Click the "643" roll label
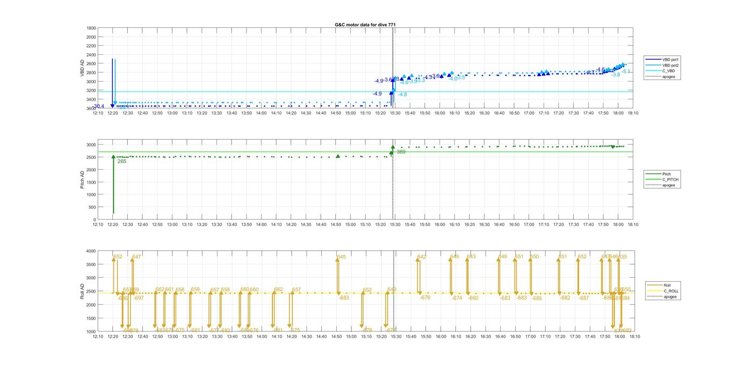 point(471,257)
